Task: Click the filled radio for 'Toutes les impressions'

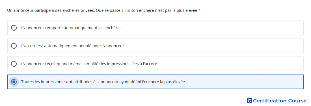Action: [14, 82]
